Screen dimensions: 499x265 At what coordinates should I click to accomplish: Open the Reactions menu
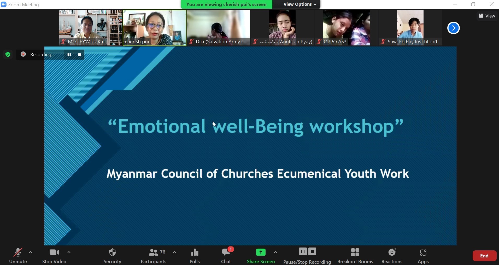click(392, 256)
